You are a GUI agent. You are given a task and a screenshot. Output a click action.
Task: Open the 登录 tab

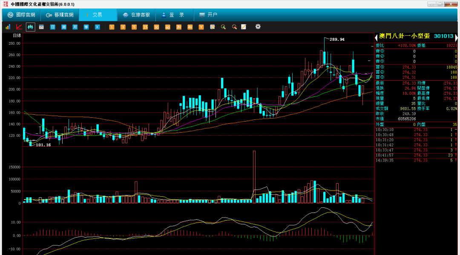(175, 14)
